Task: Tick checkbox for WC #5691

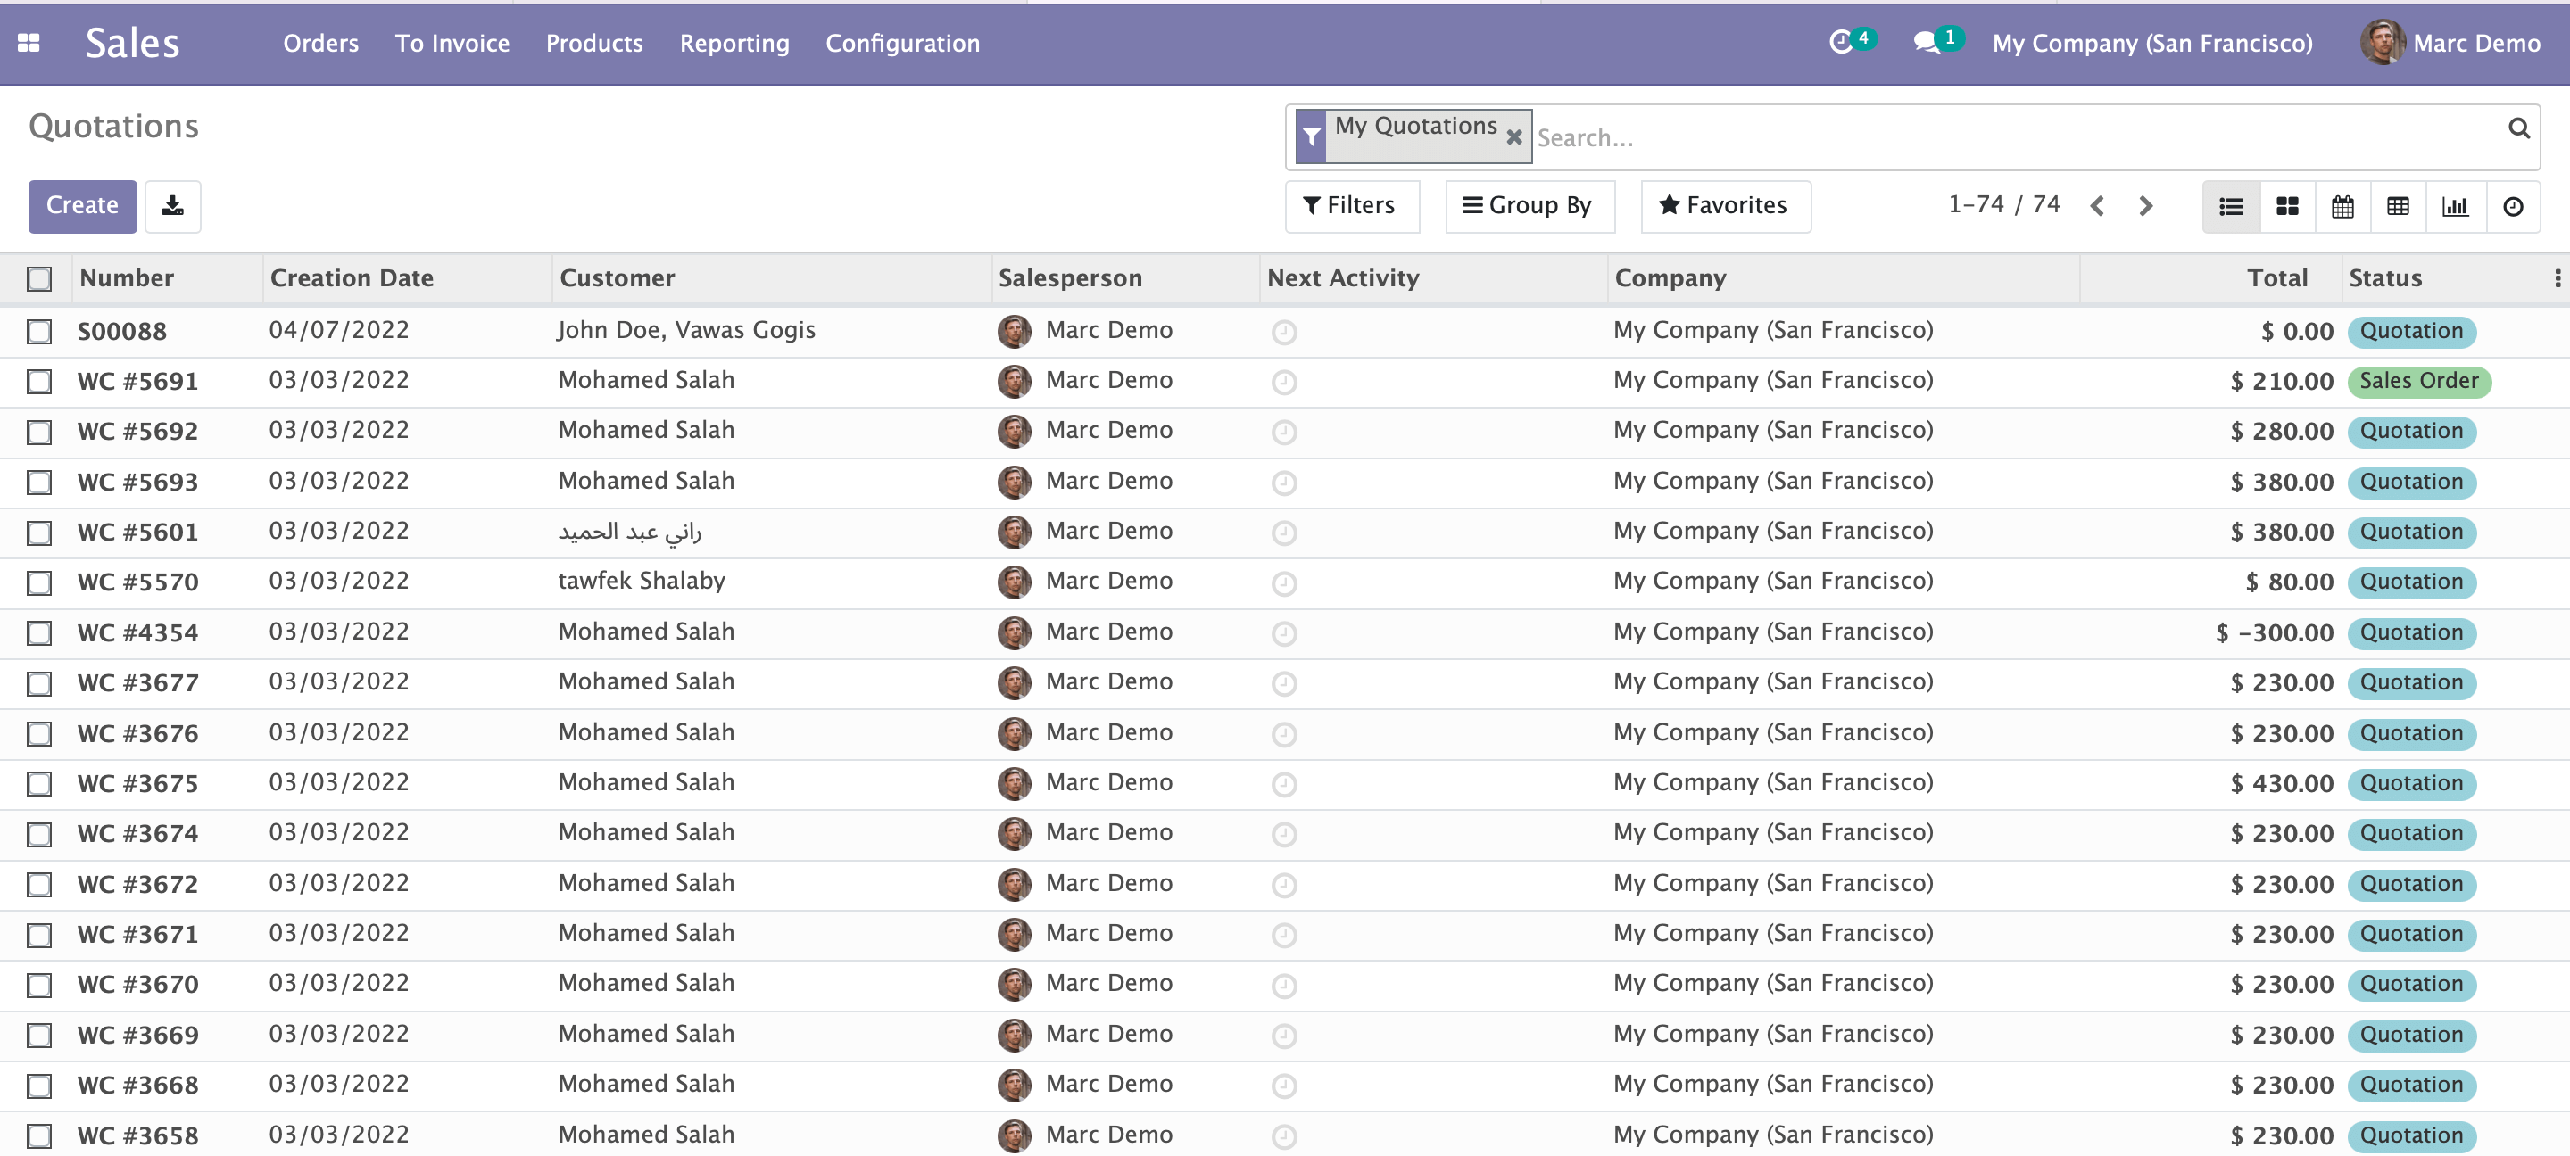Action: click(x=39, y=381)
